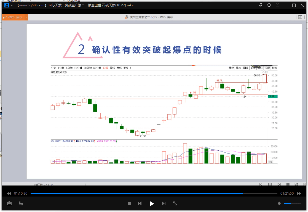Select the 60分钟 period tab
The height and width of the screenshot is (212, 308).
(97, 68)
